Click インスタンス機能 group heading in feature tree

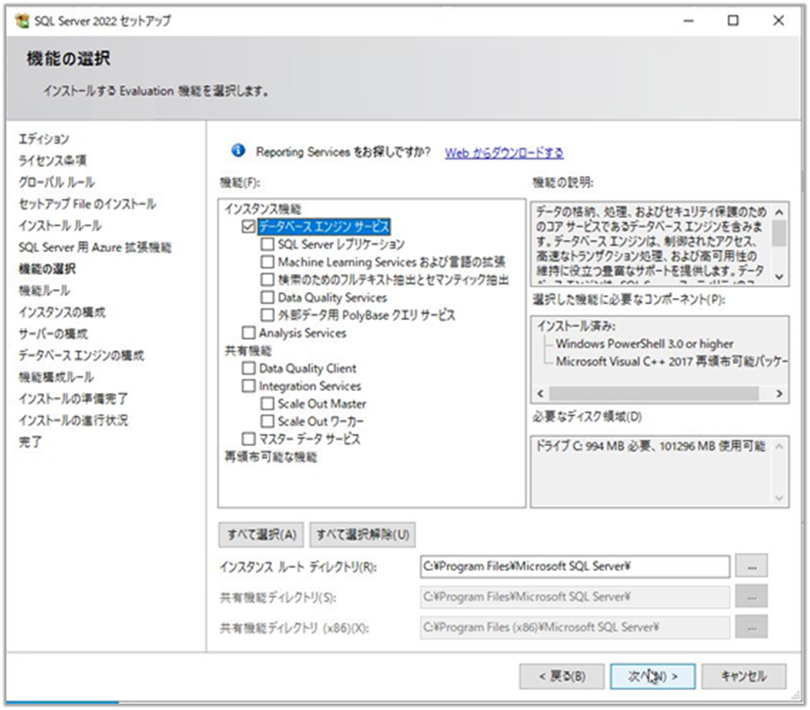coord(262,209)
